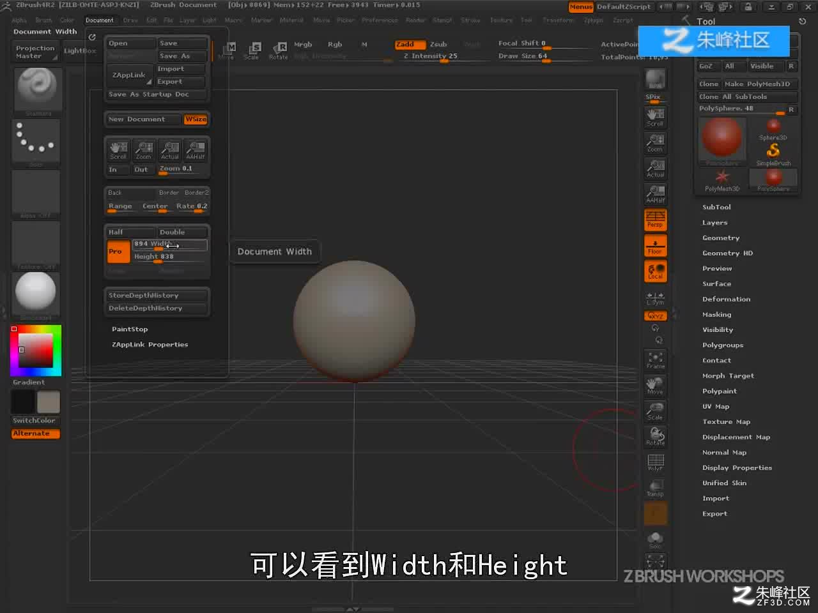Click the BPR render button on the right shelf

pyautogui.click(x=655, y=79)
